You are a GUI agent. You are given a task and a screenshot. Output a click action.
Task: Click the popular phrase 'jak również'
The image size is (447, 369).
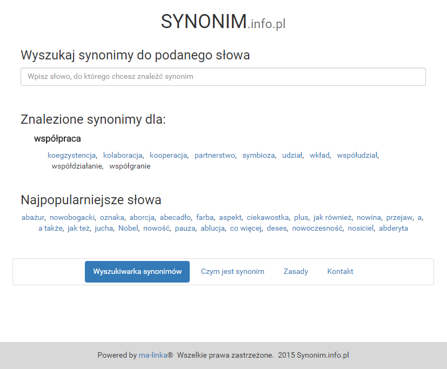pos(332,218)
